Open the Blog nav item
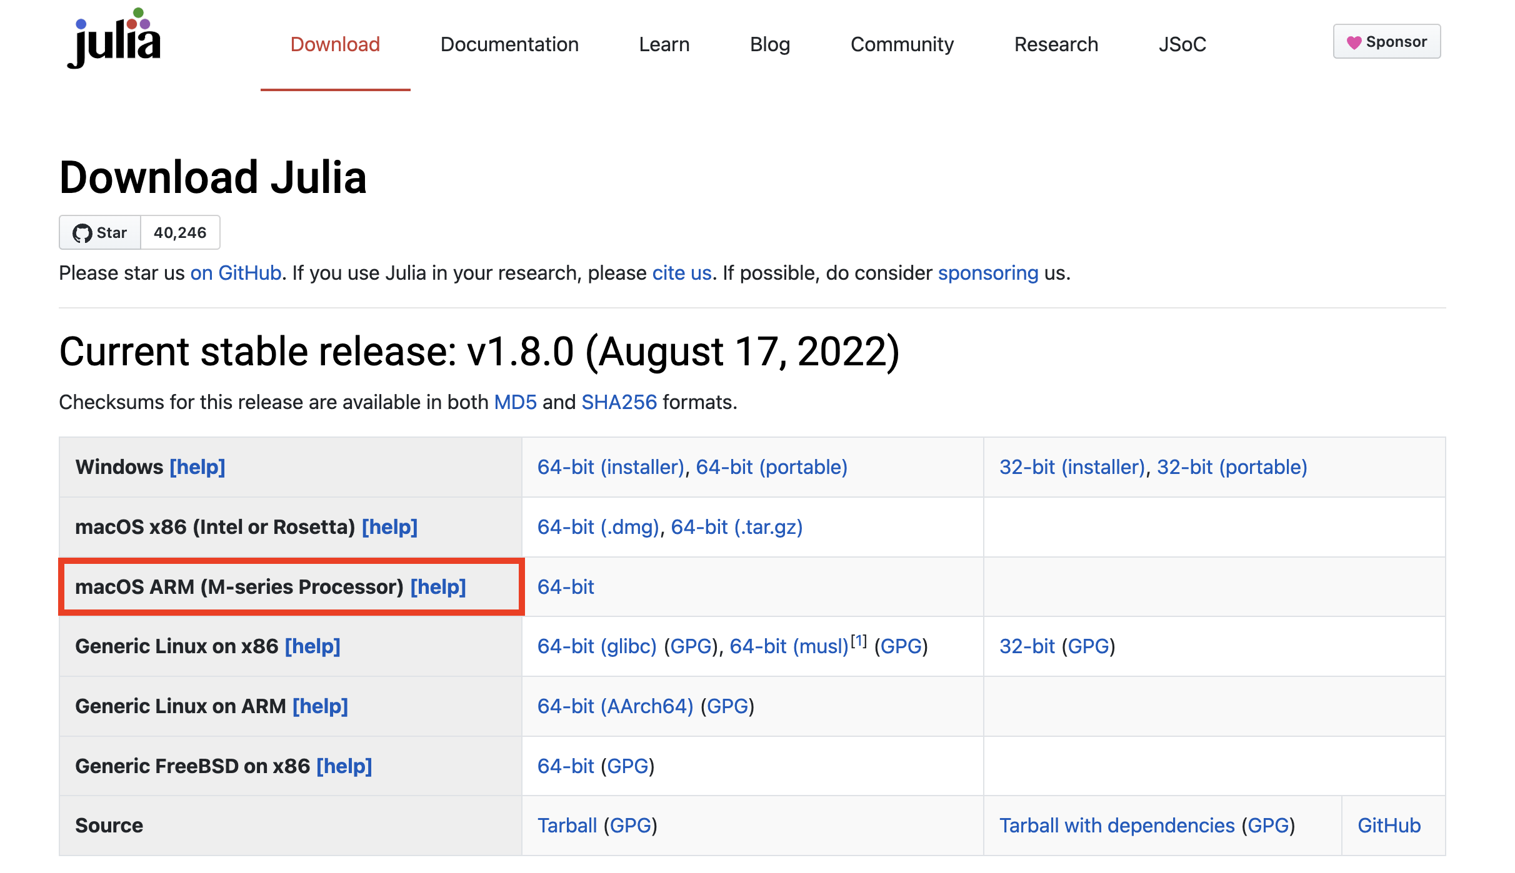Screen dimensions: 1515x873 769,44
